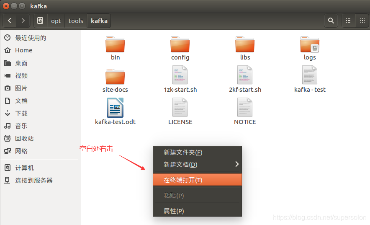Viewport: 370px width, 225px height.
Task: Click the bin folder name label
Action: (x=116, y=57)
